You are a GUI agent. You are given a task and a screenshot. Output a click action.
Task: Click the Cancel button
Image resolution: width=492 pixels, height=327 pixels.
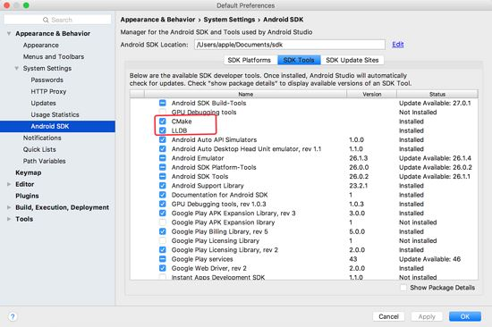coord(388,316)
